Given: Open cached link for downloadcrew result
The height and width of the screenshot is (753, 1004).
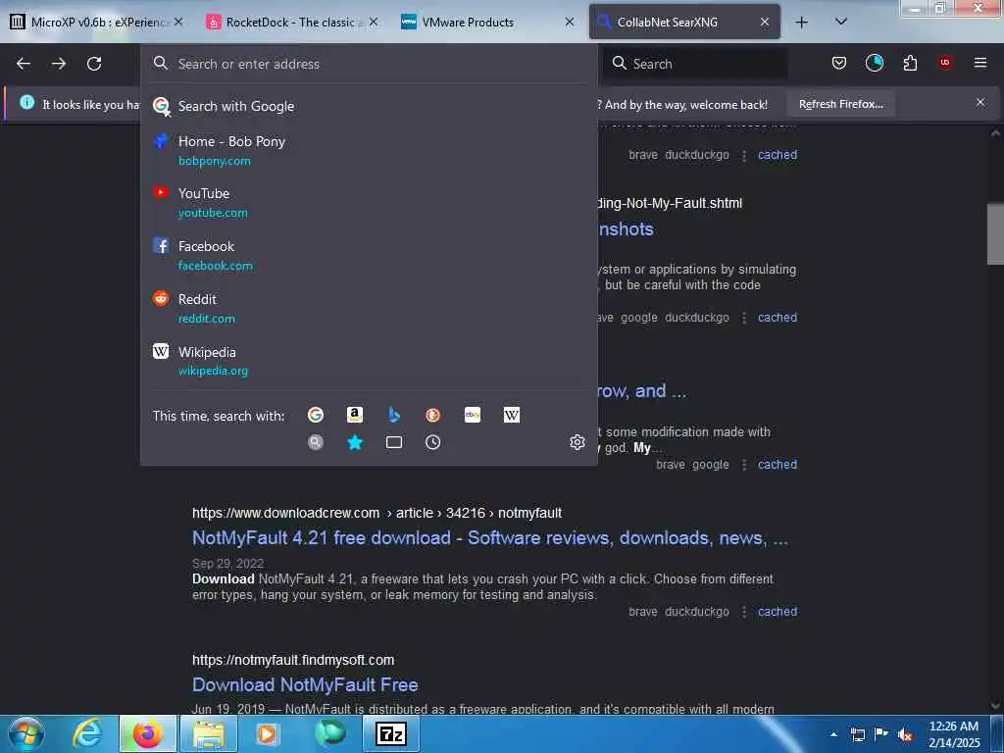Looking at the screenshot, I should pos(778,612).
